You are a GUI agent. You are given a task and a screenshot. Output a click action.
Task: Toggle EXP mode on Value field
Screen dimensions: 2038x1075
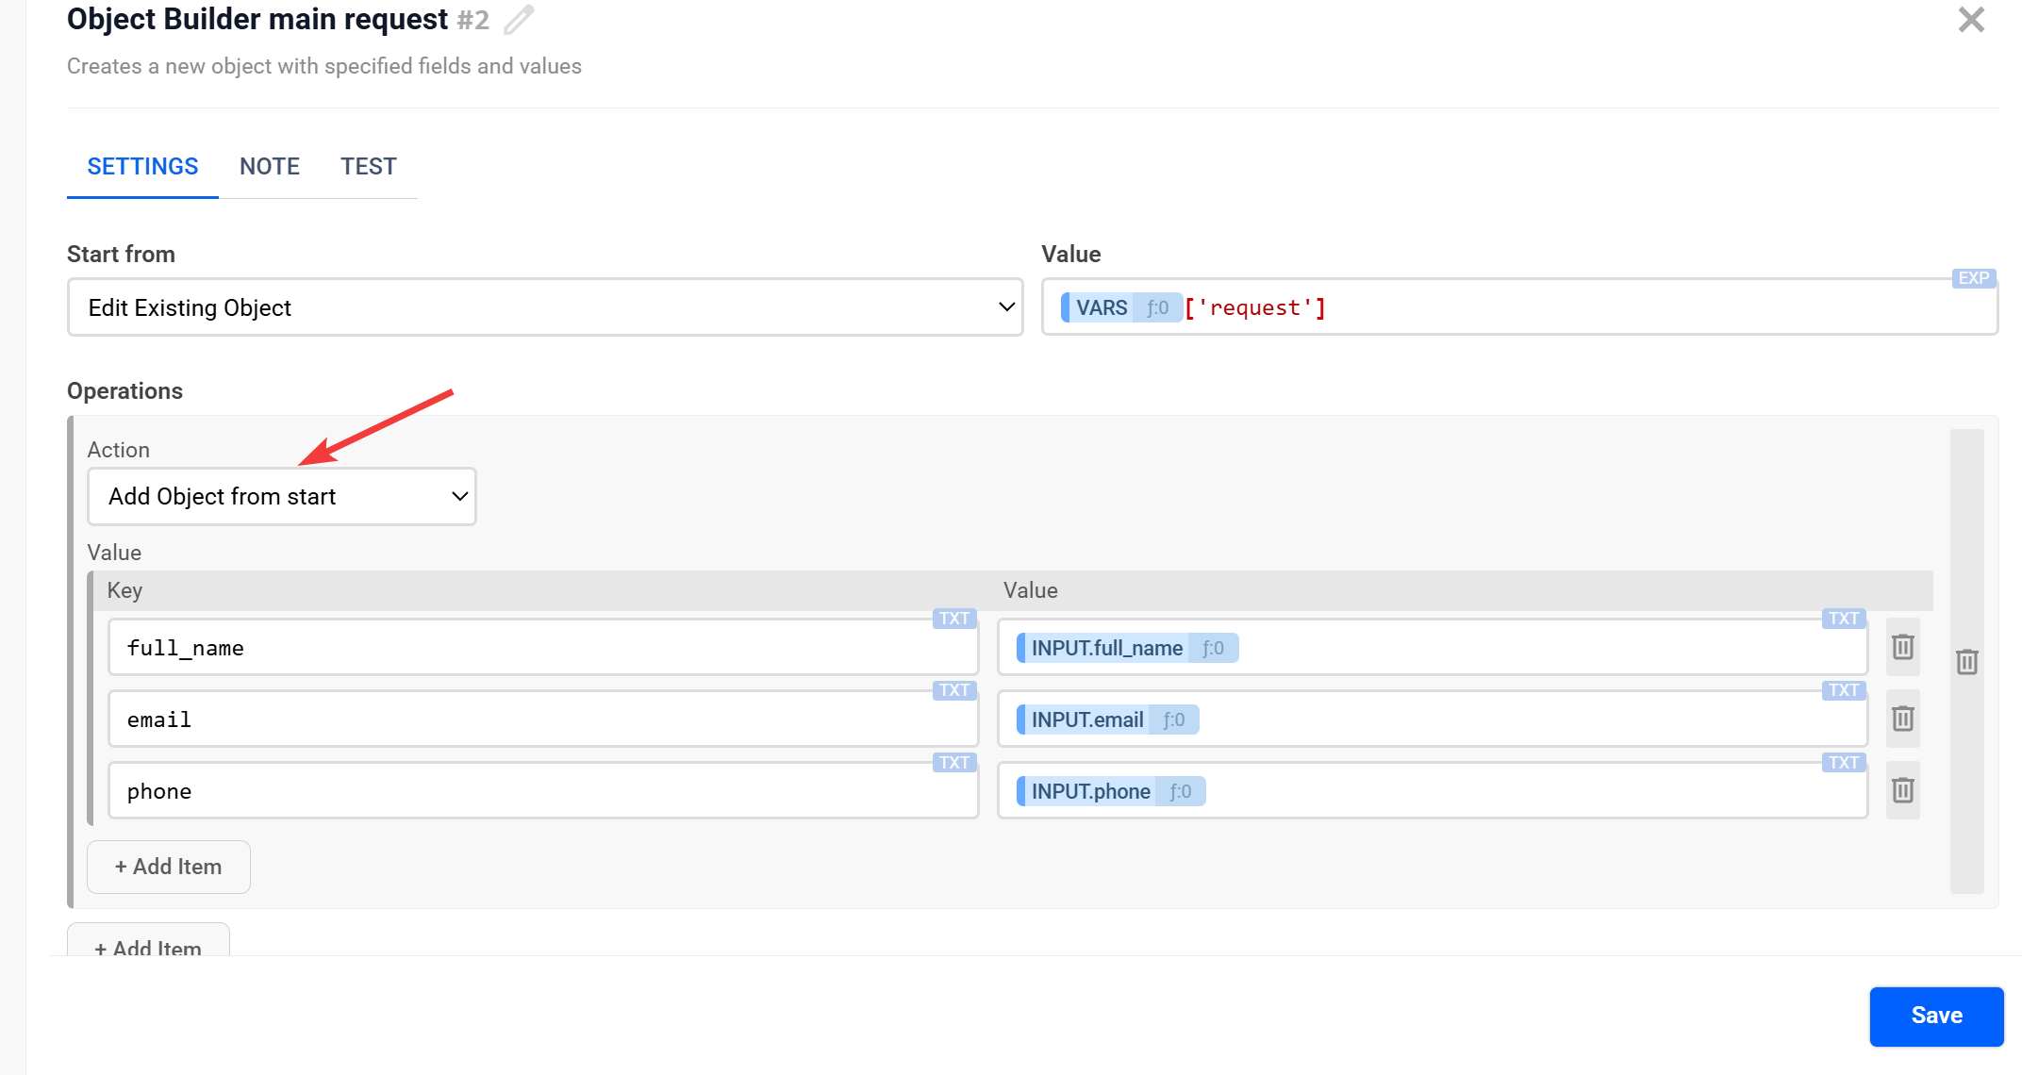click(x=1973, y=278)
